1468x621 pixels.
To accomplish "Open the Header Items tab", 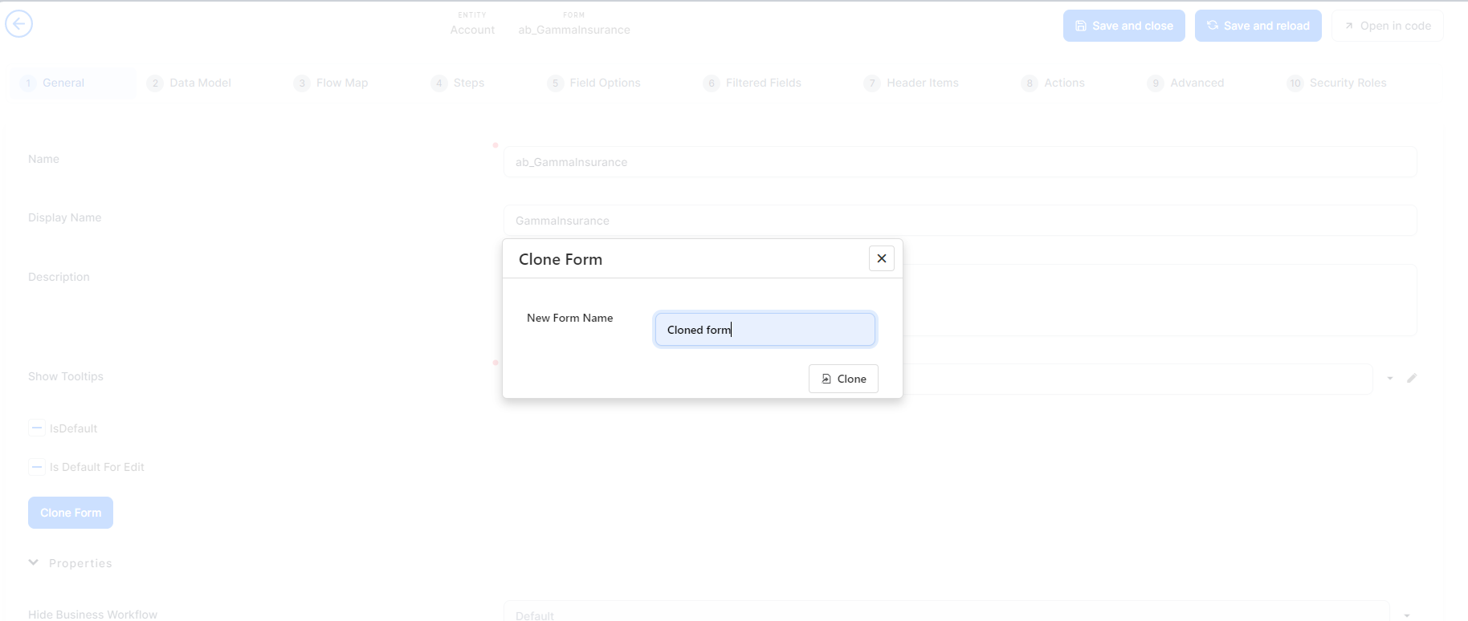I will (x=911, y=83).
